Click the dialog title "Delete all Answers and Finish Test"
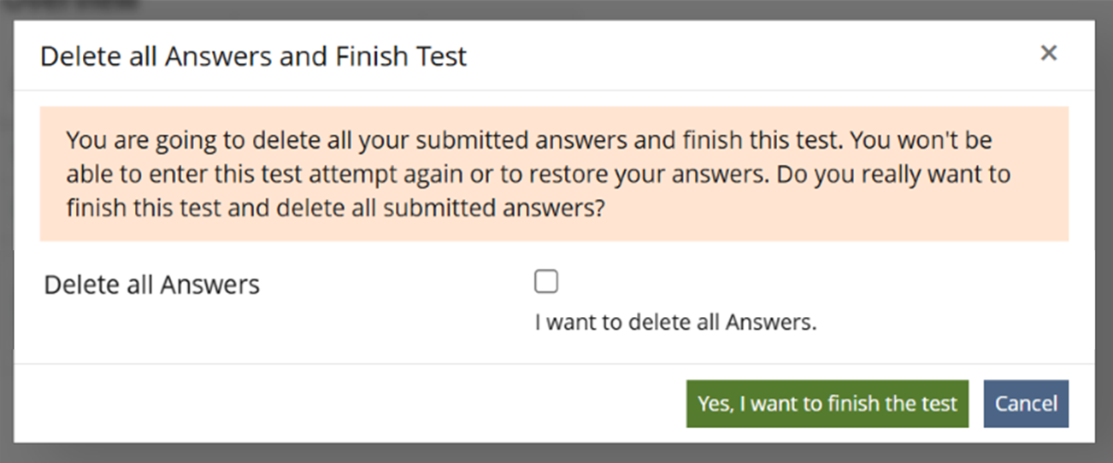This screenshot has width=1113, height=463. [x=253, y=56]
